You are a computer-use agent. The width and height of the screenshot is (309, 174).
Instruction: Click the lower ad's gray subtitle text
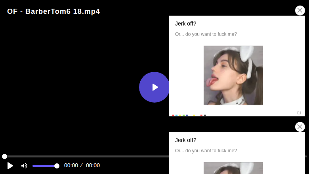(x=206, y=151)
